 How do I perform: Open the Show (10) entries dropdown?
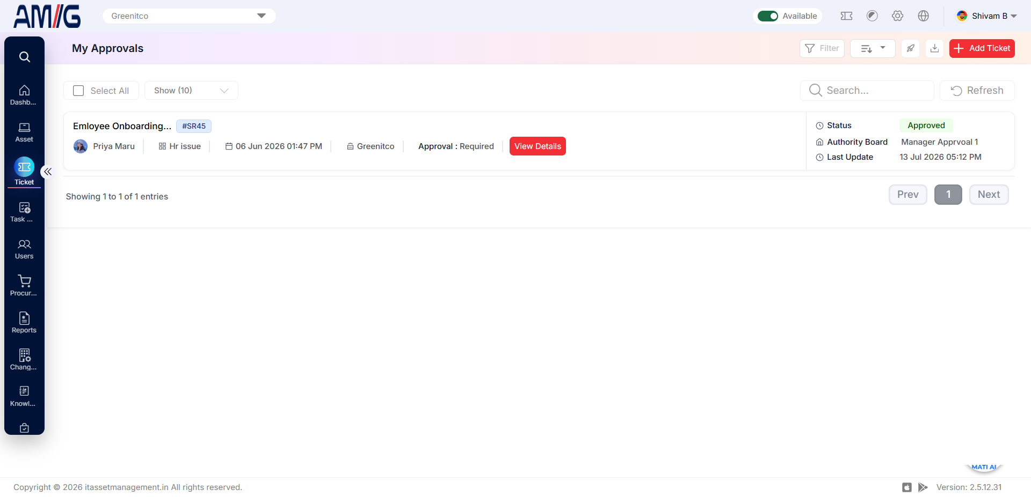[191, 91]
